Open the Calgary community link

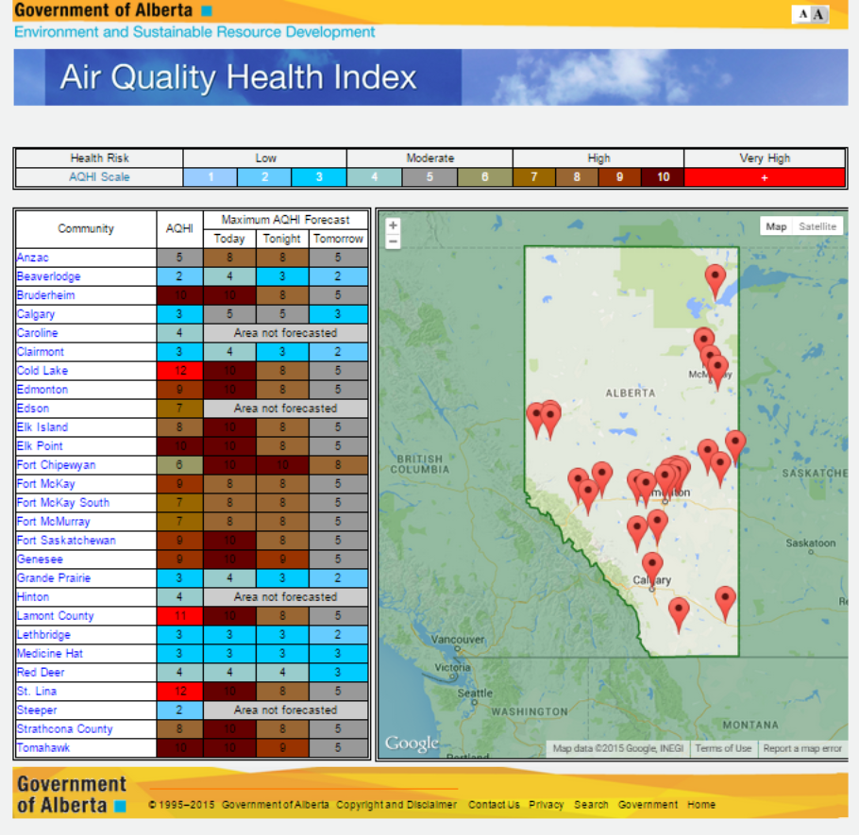[x=36, y=314]
